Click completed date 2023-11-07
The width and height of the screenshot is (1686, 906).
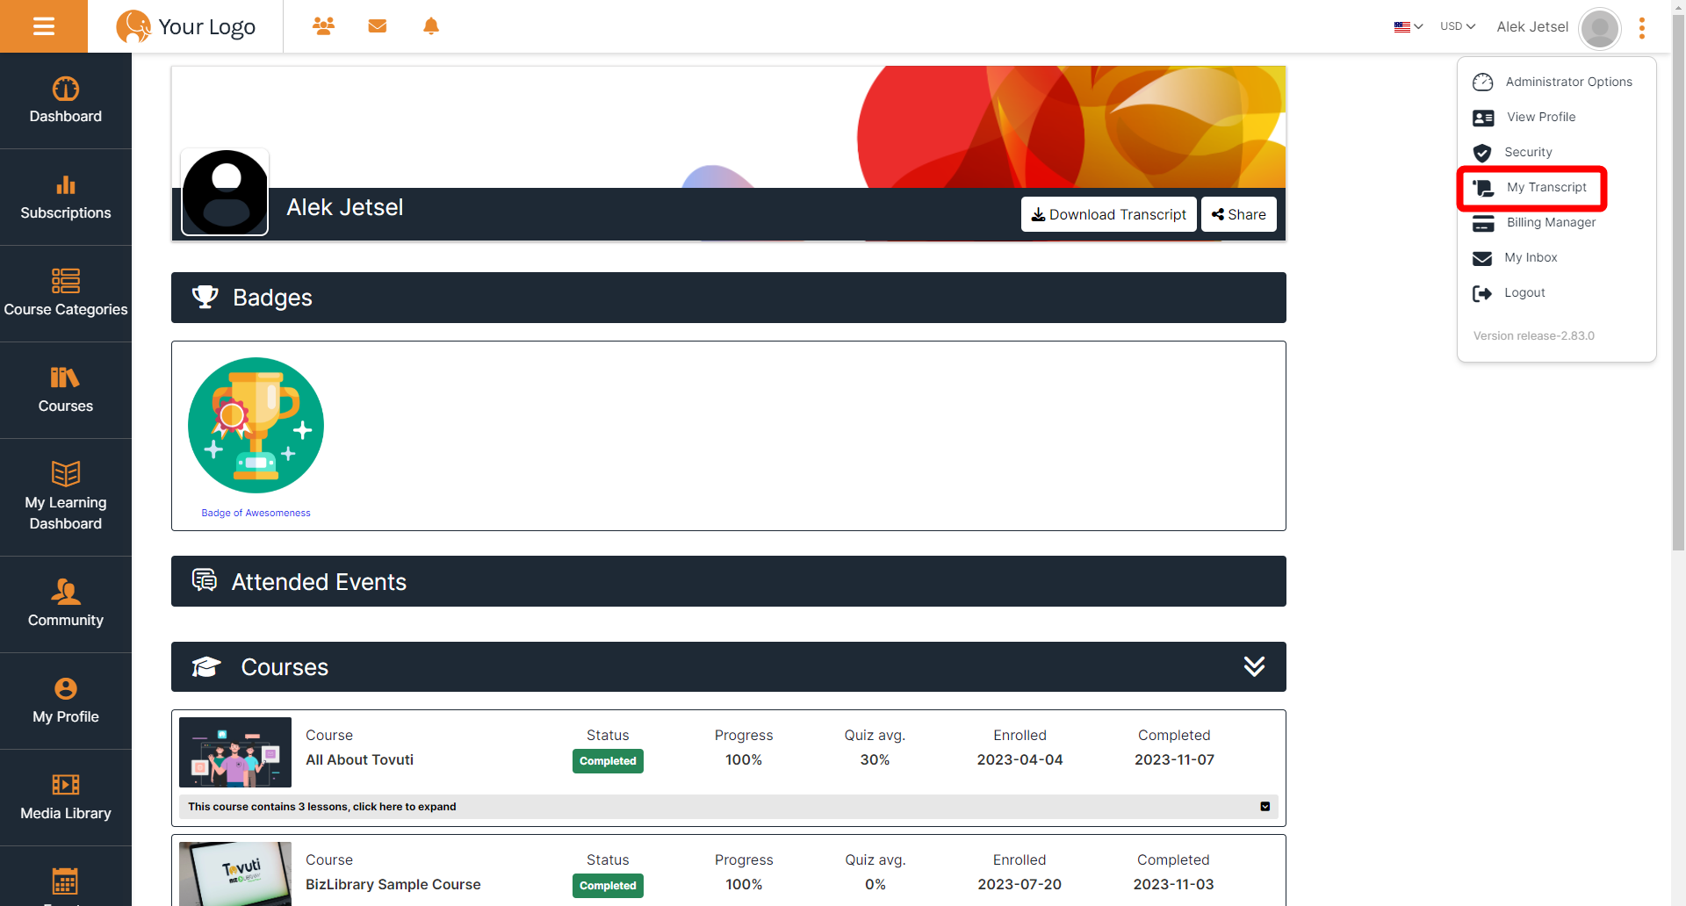pyautogui.click(x=1174, y=759)
